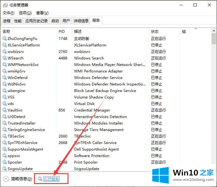Open the 打开服务 link

point(51,179)
